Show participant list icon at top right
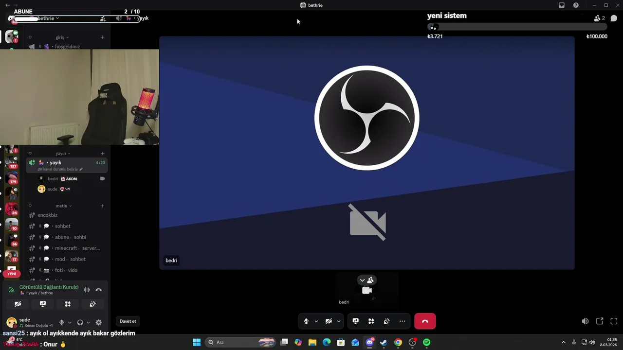 (599, 18)
